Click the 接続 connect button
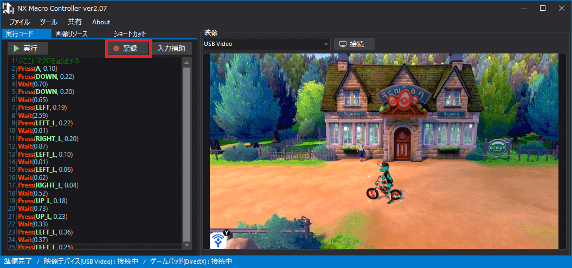Image resolution: width=572 pixels, height=268 pixels. click(x=354, y=44)
